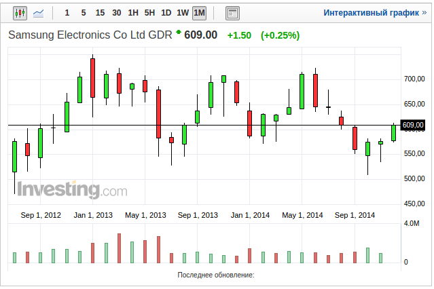Select the 1M monthly timeframe
The height and width of the screenshot is (289, 434).
[199, 13]
